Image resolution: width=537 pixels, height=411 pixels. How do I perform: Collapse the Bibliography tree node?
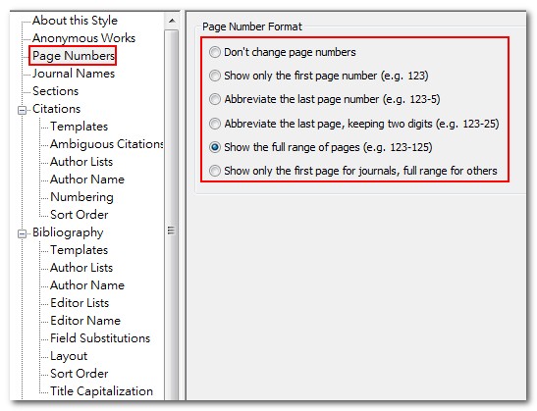pyautogui.click(x=22, y=233)
